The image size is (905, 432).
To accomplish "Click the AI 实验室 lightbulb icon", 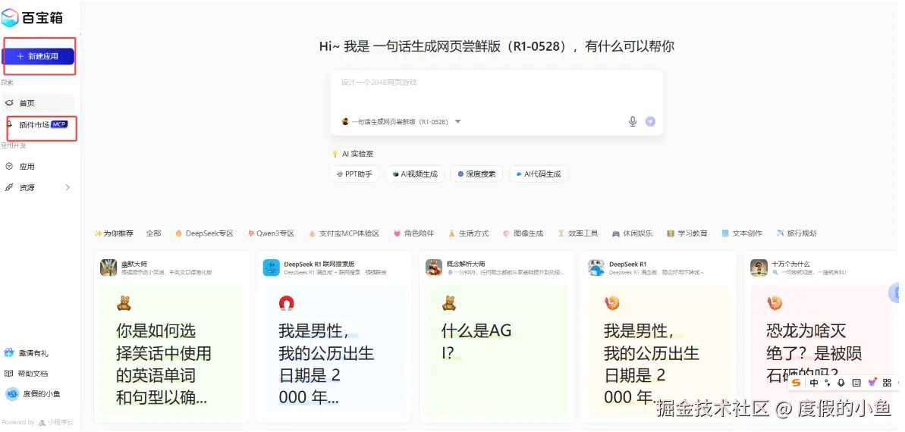I will (335, 154).
